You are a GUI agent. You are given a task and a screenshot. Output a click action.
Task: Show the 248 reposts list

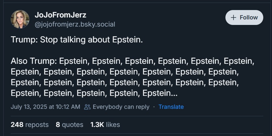29,124
